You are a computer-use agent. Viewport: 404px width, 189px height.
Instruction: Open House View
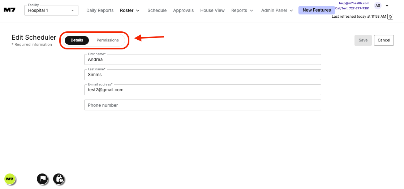tap(212, 10)
